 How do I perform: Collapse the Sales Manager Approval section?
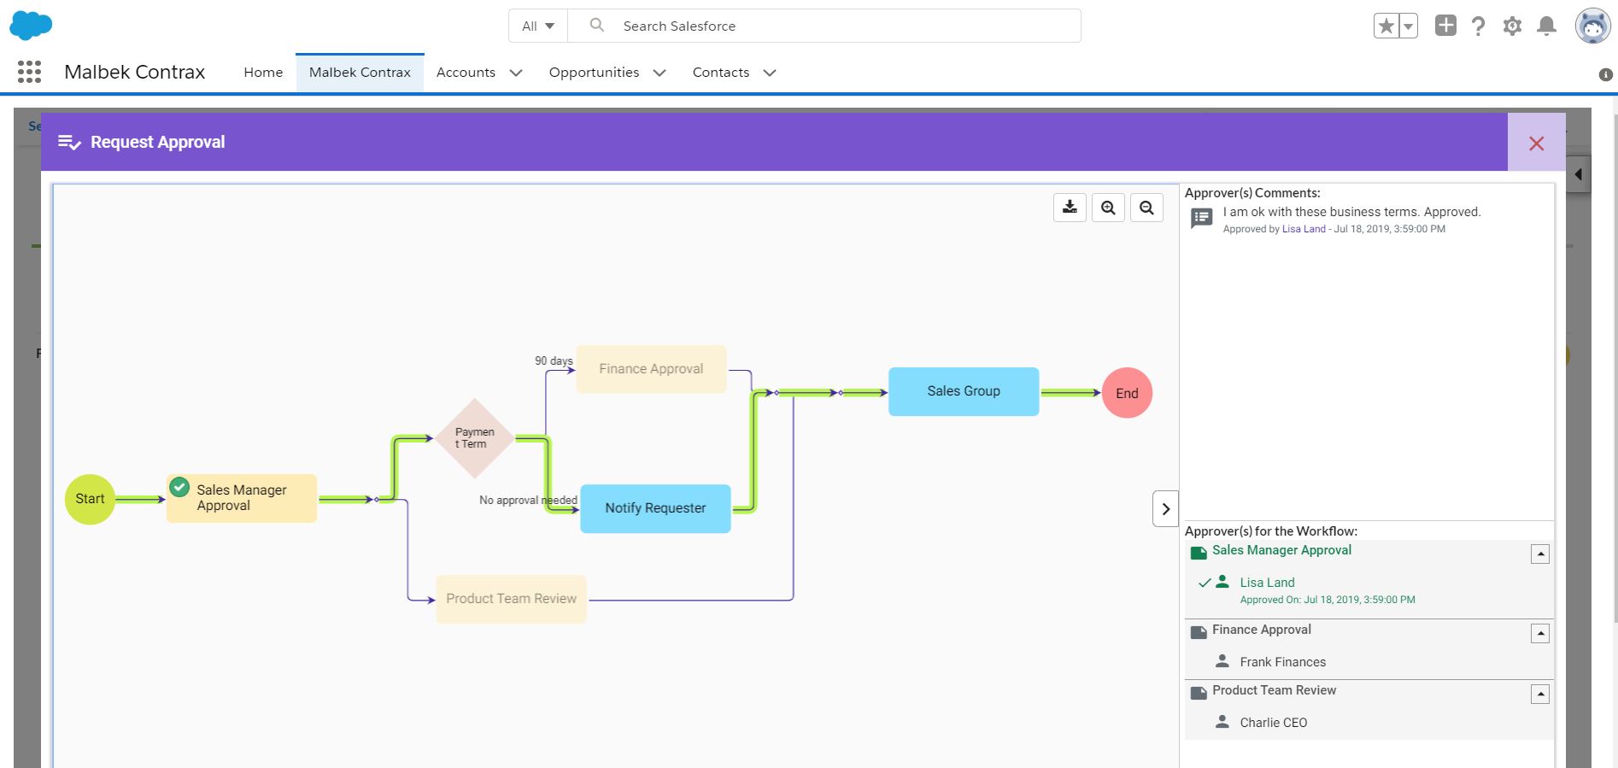point(1540,554)
